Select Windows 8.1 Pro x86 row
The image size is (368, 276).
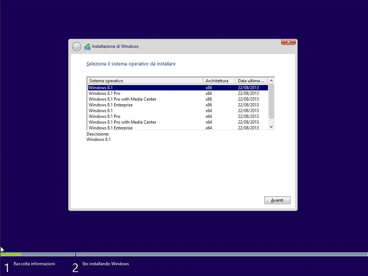pyautogui.click(x=178, y=93)
